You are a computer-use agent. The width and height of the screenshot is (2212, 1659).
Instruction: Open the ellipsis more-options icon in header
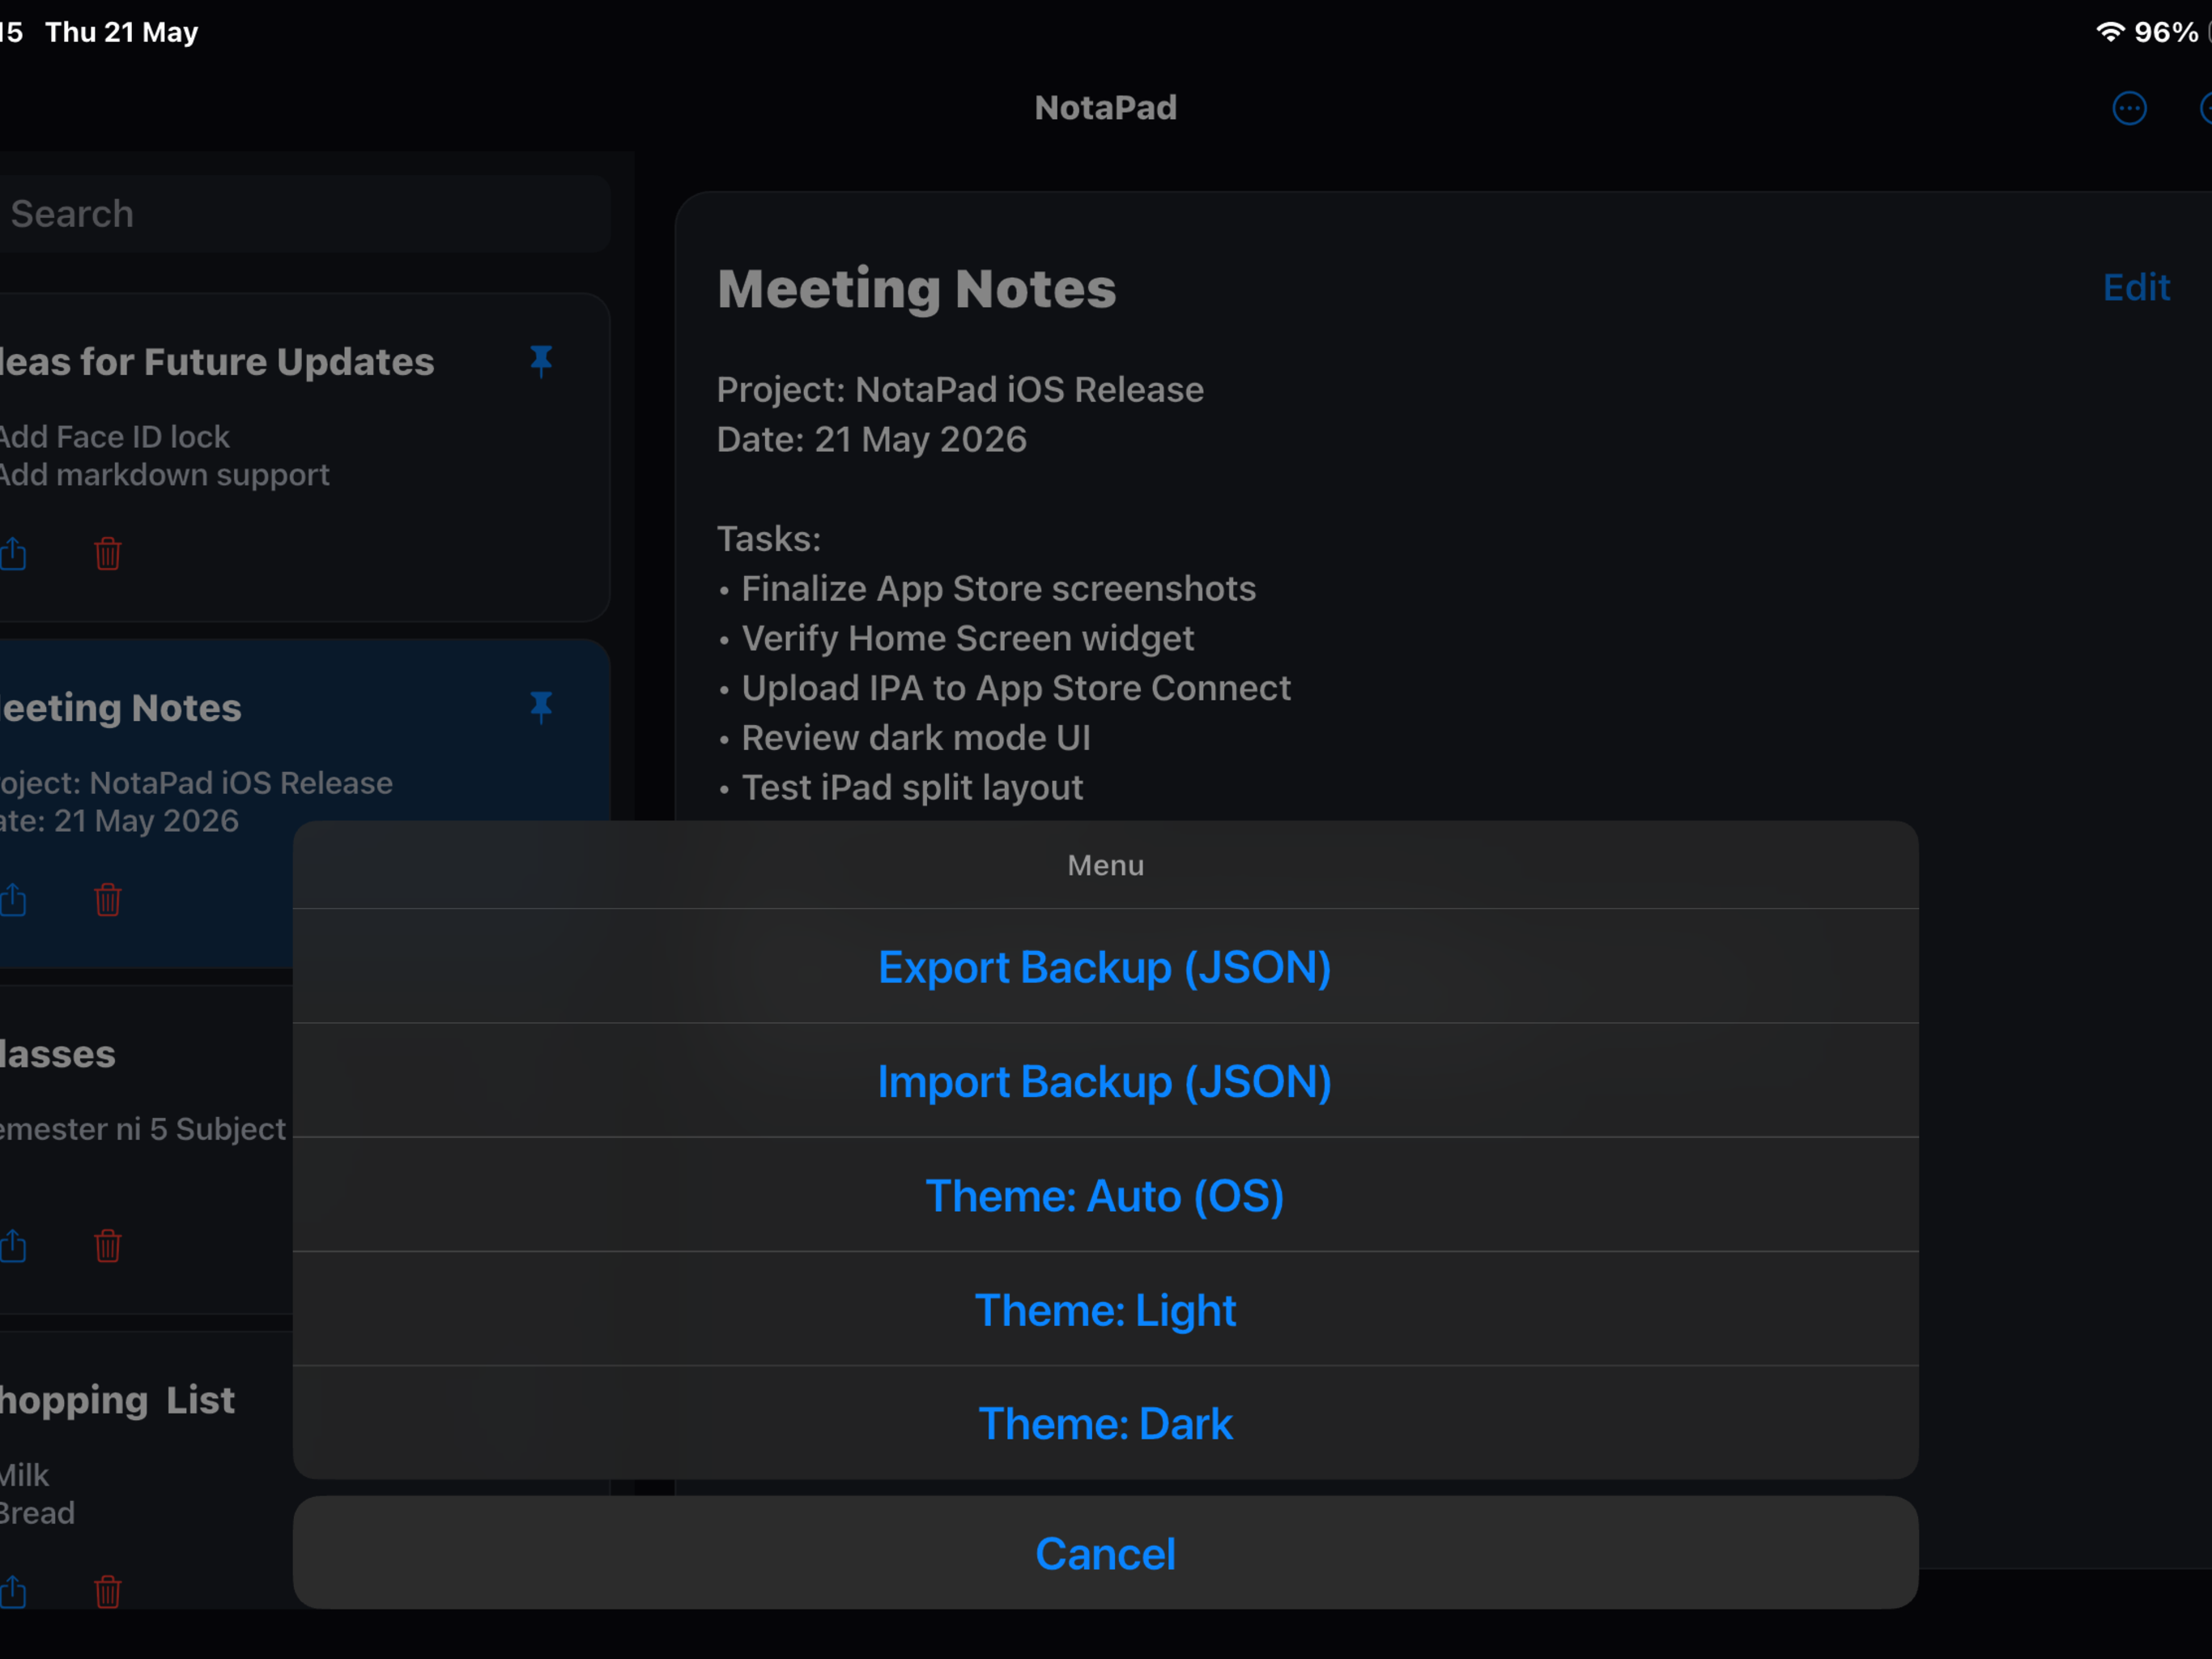(2129, 108)
